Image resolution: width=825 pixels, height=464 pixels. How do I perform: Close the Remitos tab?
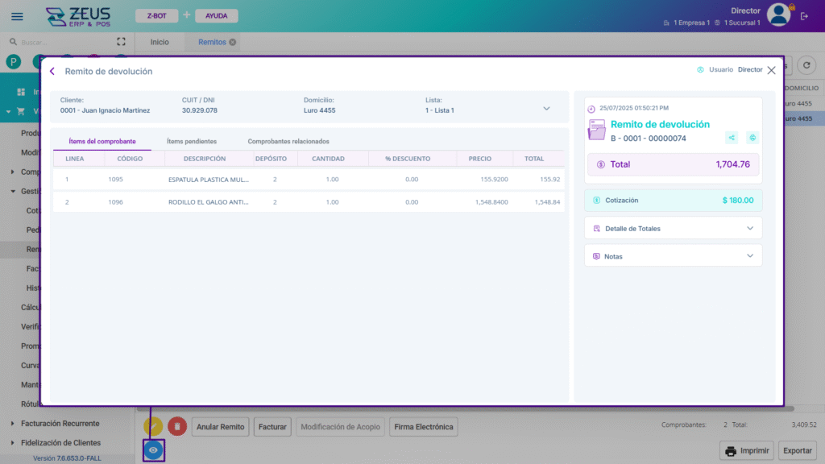click(x=233, y=42)
